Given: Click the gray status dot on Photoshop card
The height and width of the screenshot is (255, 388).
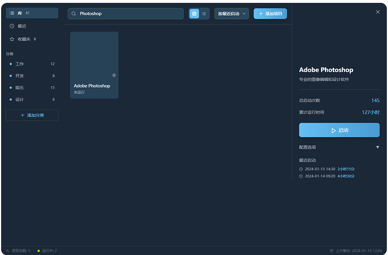Looking at the screenshot, I should [114, 75].
